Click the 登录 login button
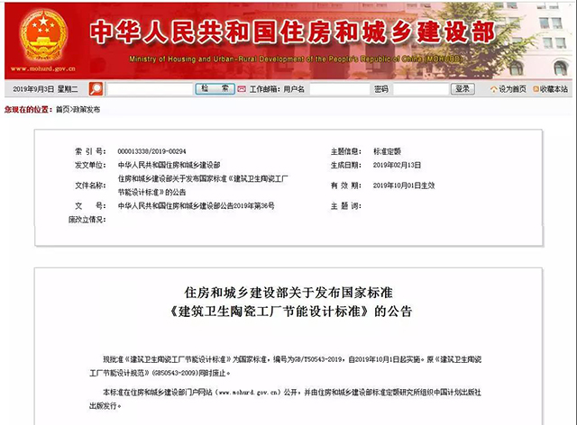The width and height of the screenshot is (577, 425). coord(463,88)
